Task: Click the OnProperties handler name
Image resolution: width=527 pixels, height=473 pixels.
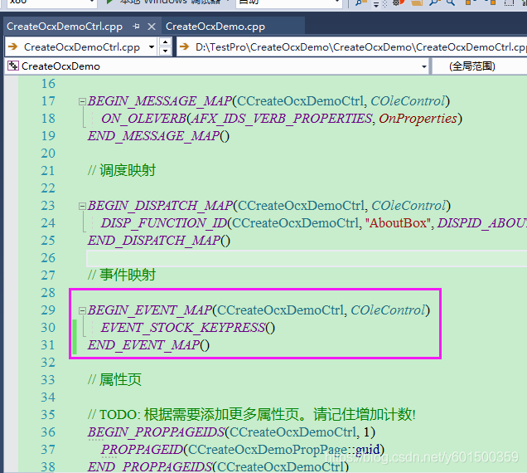Action: 418,119
